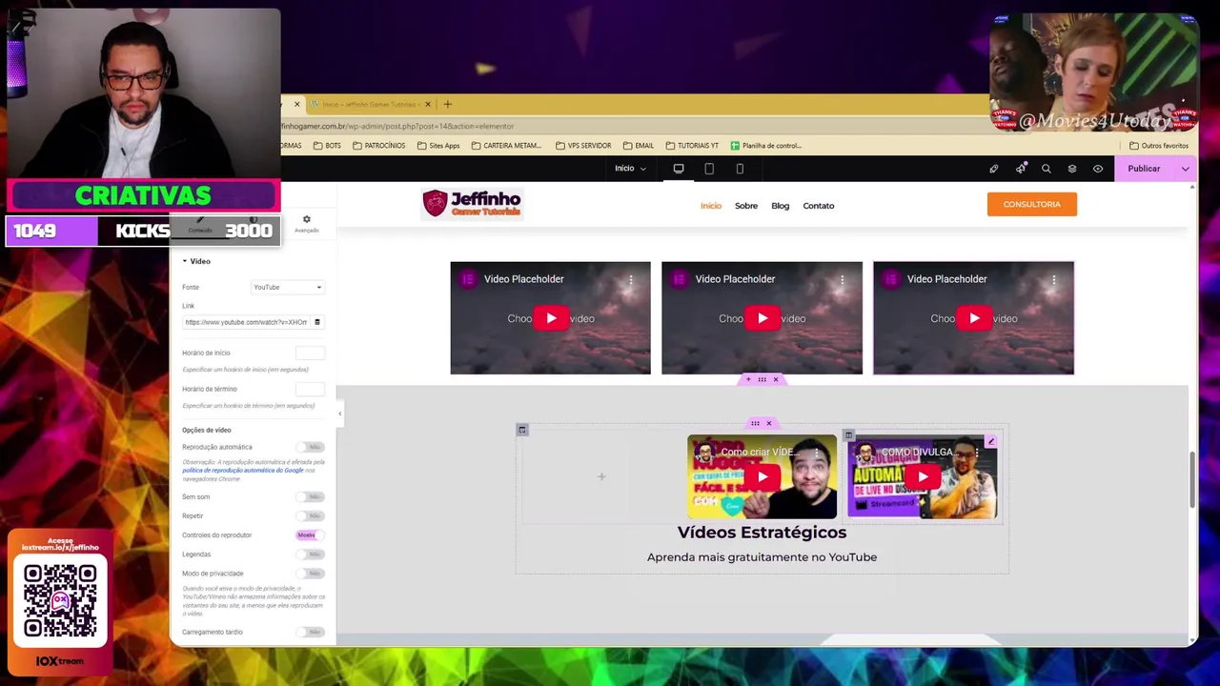Click the Blog menu link
Screen dimensions: 1220x686
[x=781, y=206]
